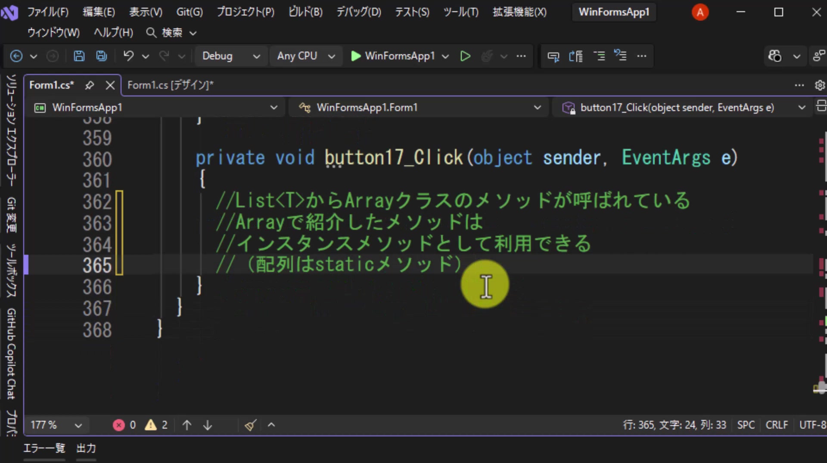Open the Any CPU platform dropdown
Viewport: 827px width, 463px height.
click(x=306, y=56)
